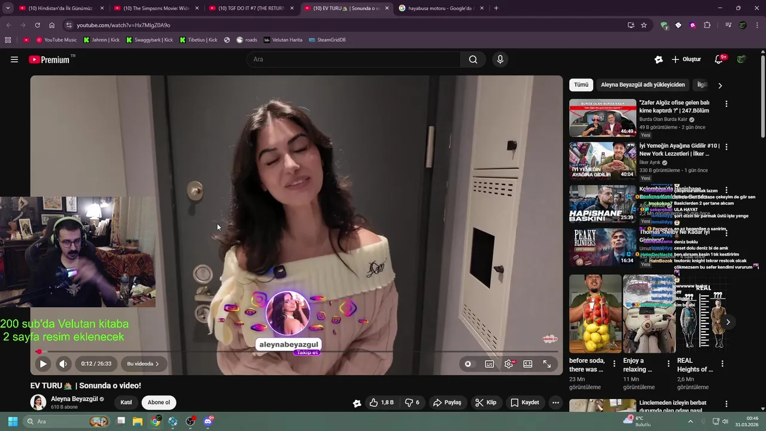This screenshot has width=766, height=431.
Task: Select the Tümü filter chip
Action: coord(581,85)
